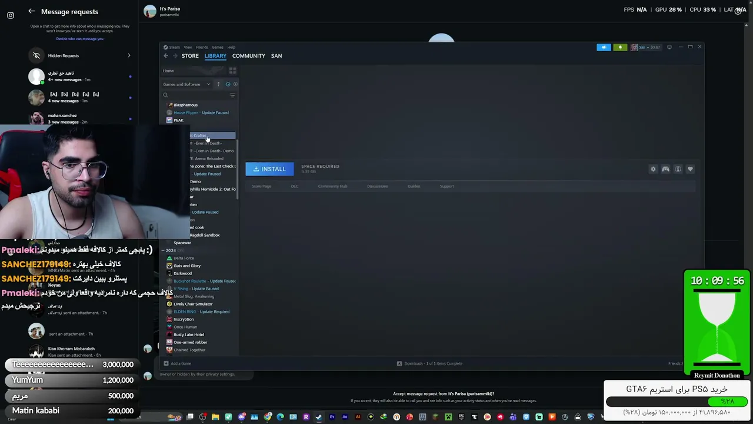
Task: Open the Games and Software filter dropdown
Action: [x=186, y=84]
